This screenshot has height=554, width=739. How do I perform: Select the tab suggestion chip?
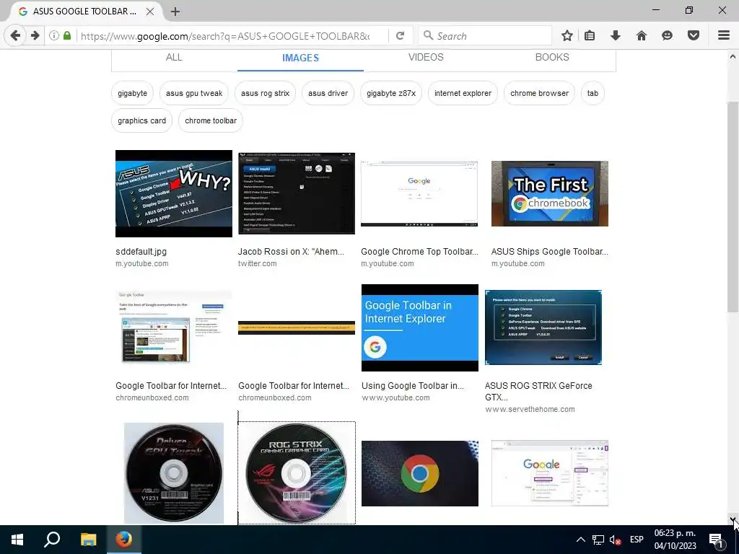593,93
